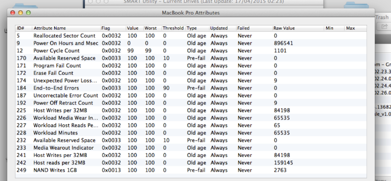Click the Raw Value column header
This screenshot has height=181, width=391.
coord(298,28)
